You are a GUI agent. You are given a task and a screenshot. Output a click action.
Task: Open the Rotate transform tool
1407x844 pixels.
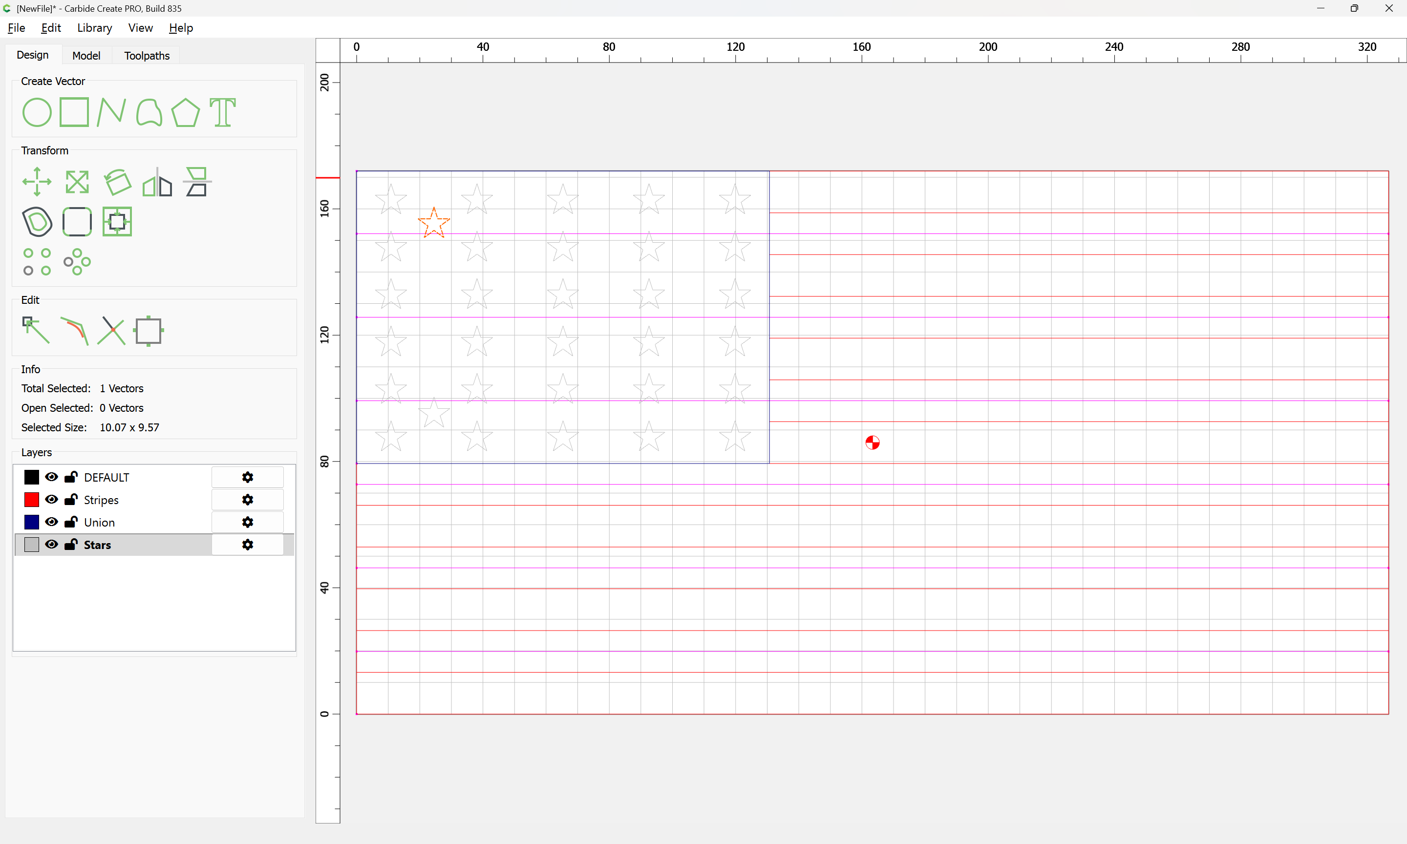pos(118,182)
